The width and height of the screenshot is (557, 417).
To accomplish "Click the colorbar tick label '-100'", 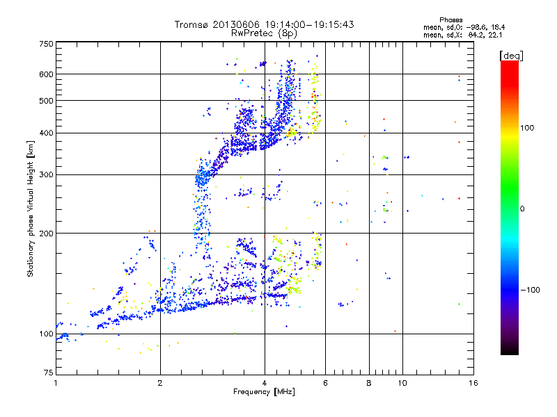I will 530,290.
